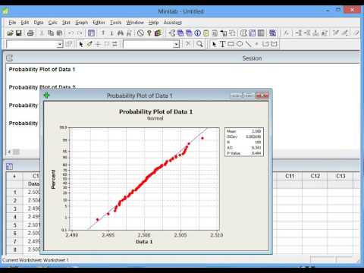Click the Undo arrow icon
The image size is (364, 273).
(x=71, y=33)
